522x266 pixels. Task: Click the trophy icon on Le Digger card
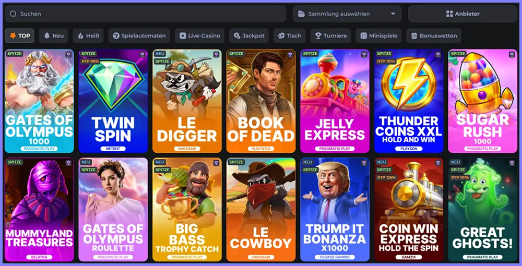coord(217,54)
